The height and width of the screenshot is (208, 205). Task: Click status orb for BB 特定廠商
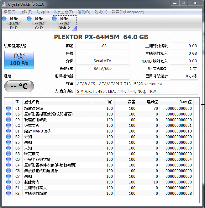point(8,154)
